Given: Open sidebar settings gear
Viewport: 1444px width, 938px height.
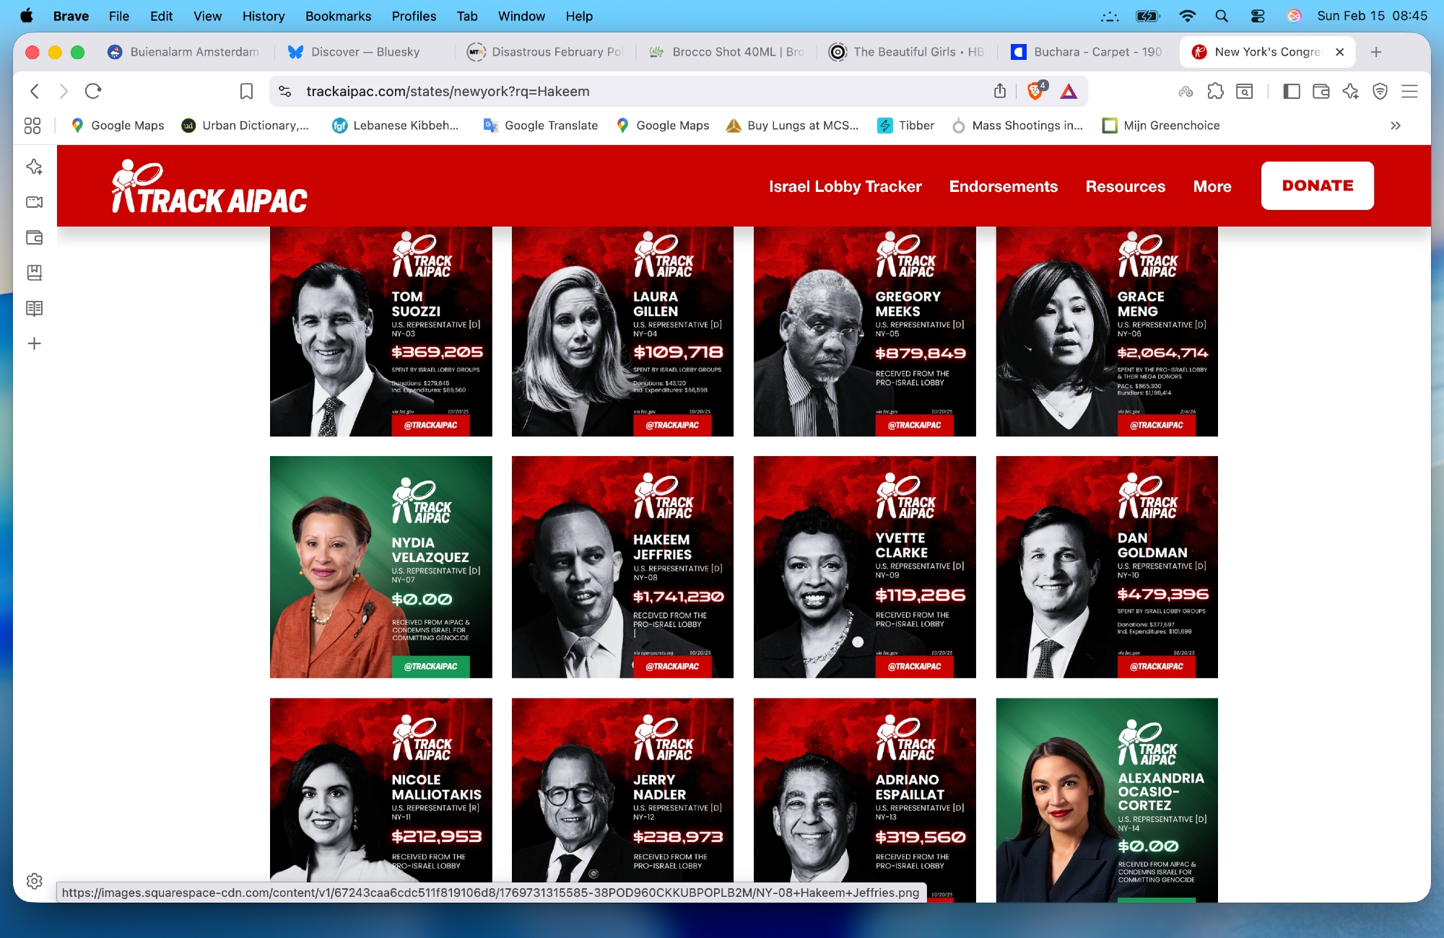Looking at the screenshot, I should [x=34, y=881].
